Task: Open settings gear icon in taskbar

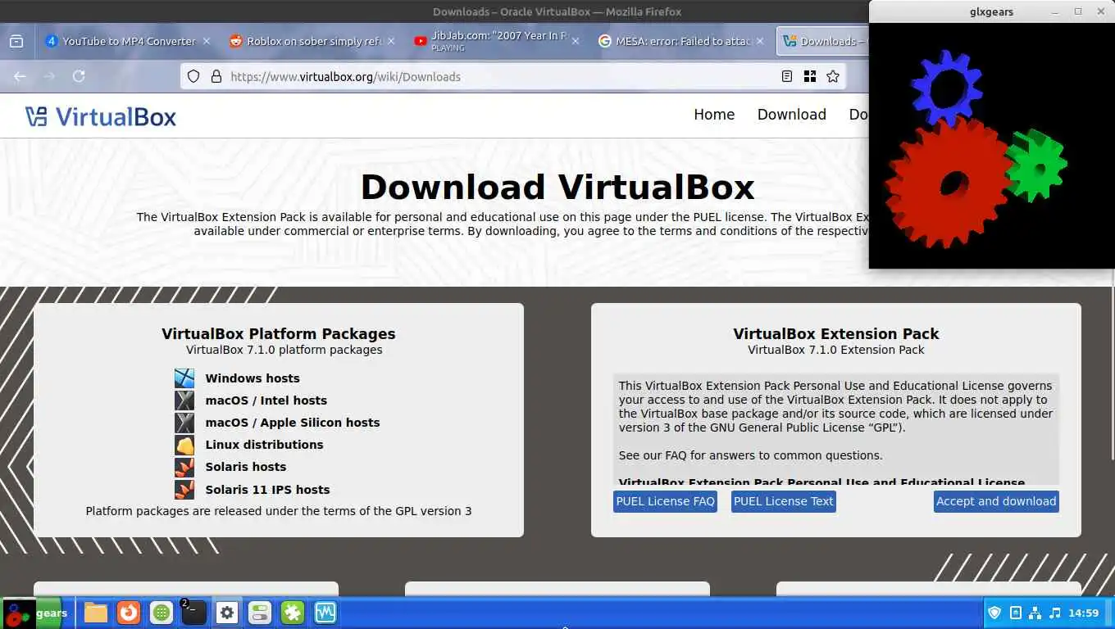Action: [227, 613]
